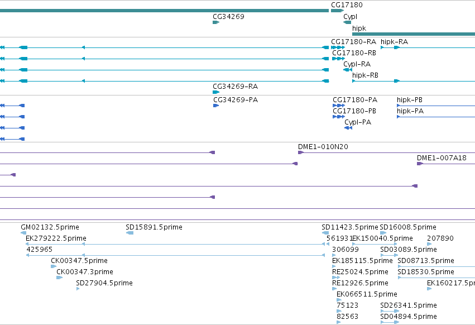Click the DME1-007A18 clone feature
Image resolution: width=475 pixels, height=325 pixels.
[446, 164]
